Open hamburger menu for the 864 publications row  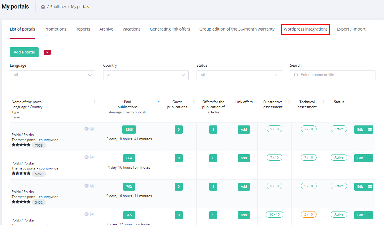[x=370, y=158]
